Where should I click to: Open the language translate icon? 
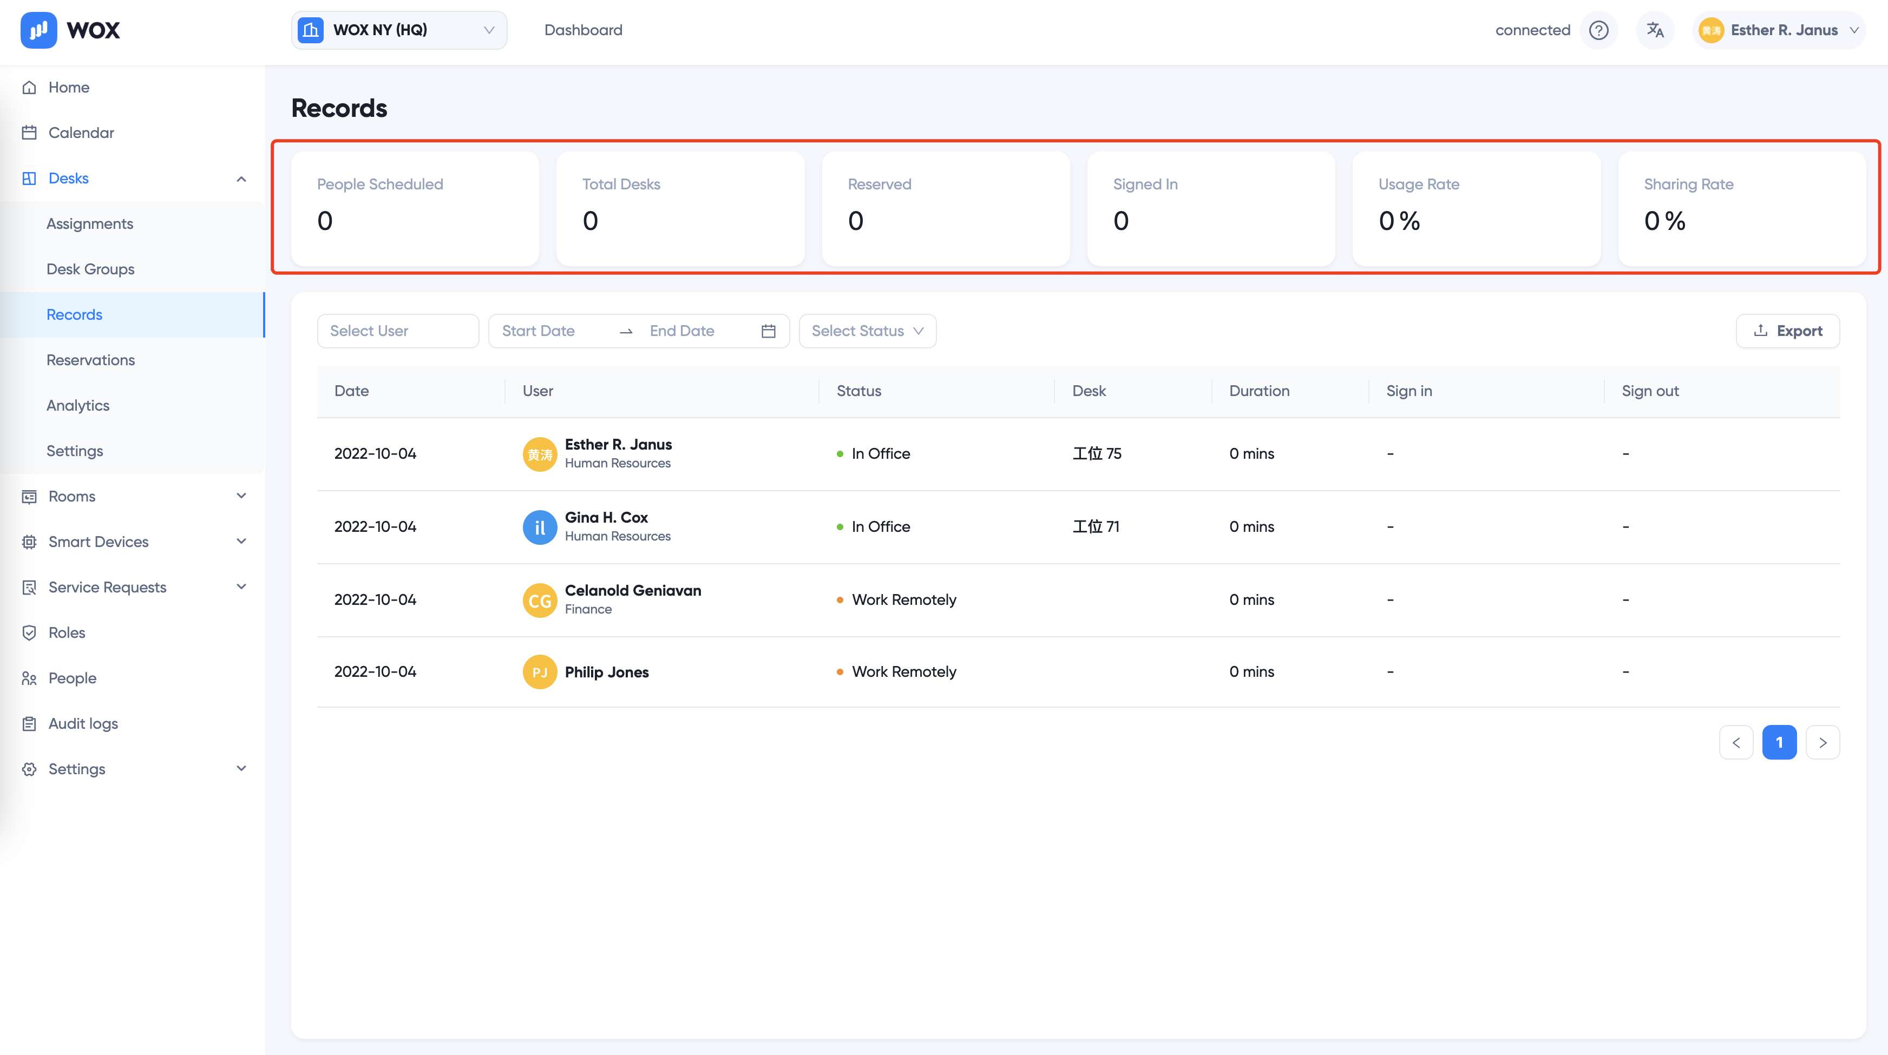(x=1655, y=30)
